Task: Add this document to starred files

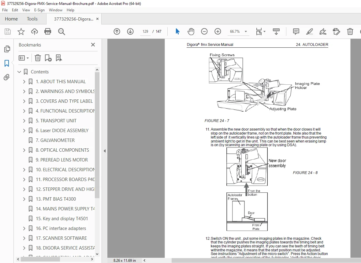Action: coord(21,31)
